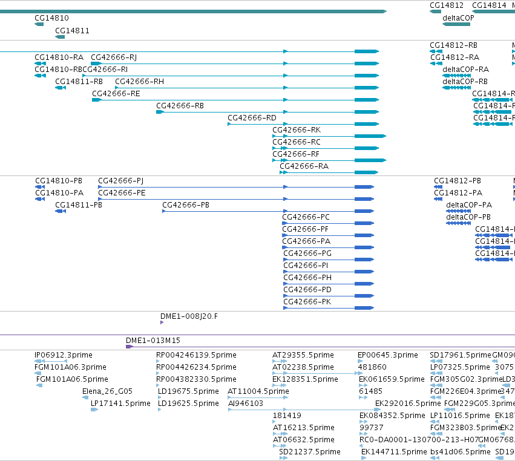Select EST RP004246139.5prime label

(x=196, y=355)
